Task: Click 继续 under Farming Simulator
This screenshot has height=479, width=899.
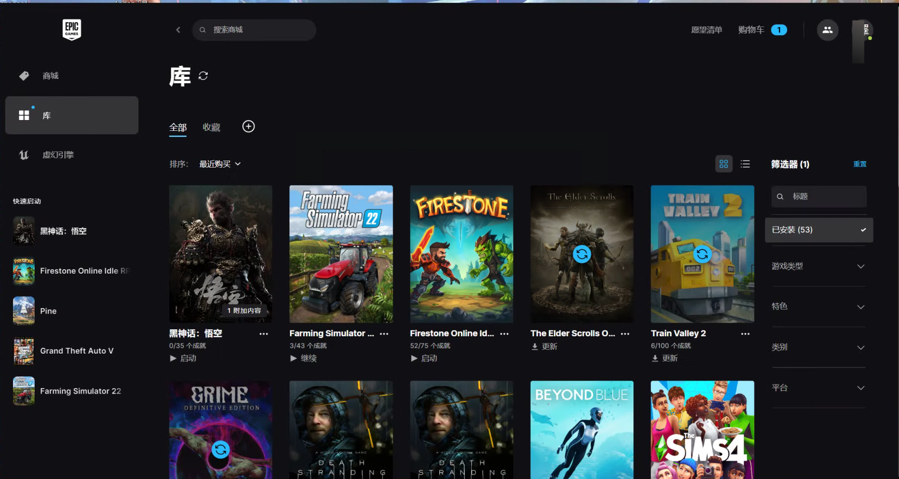Action: click(303, 358)
